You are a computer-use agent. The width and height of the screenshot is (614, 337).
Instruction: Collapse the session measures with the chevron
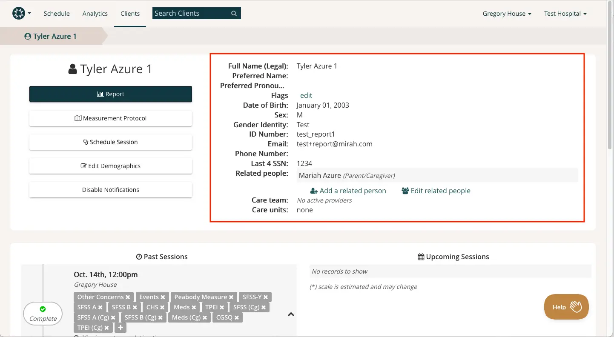(291, 314)
